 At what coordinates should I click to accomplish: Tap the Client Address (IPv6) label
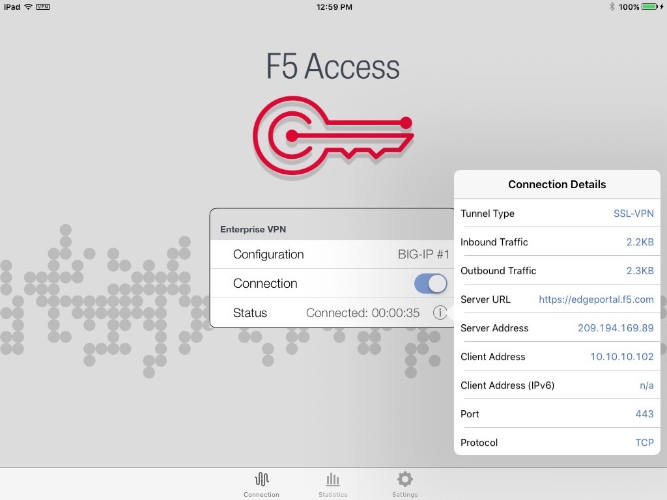tap(507, 385)
